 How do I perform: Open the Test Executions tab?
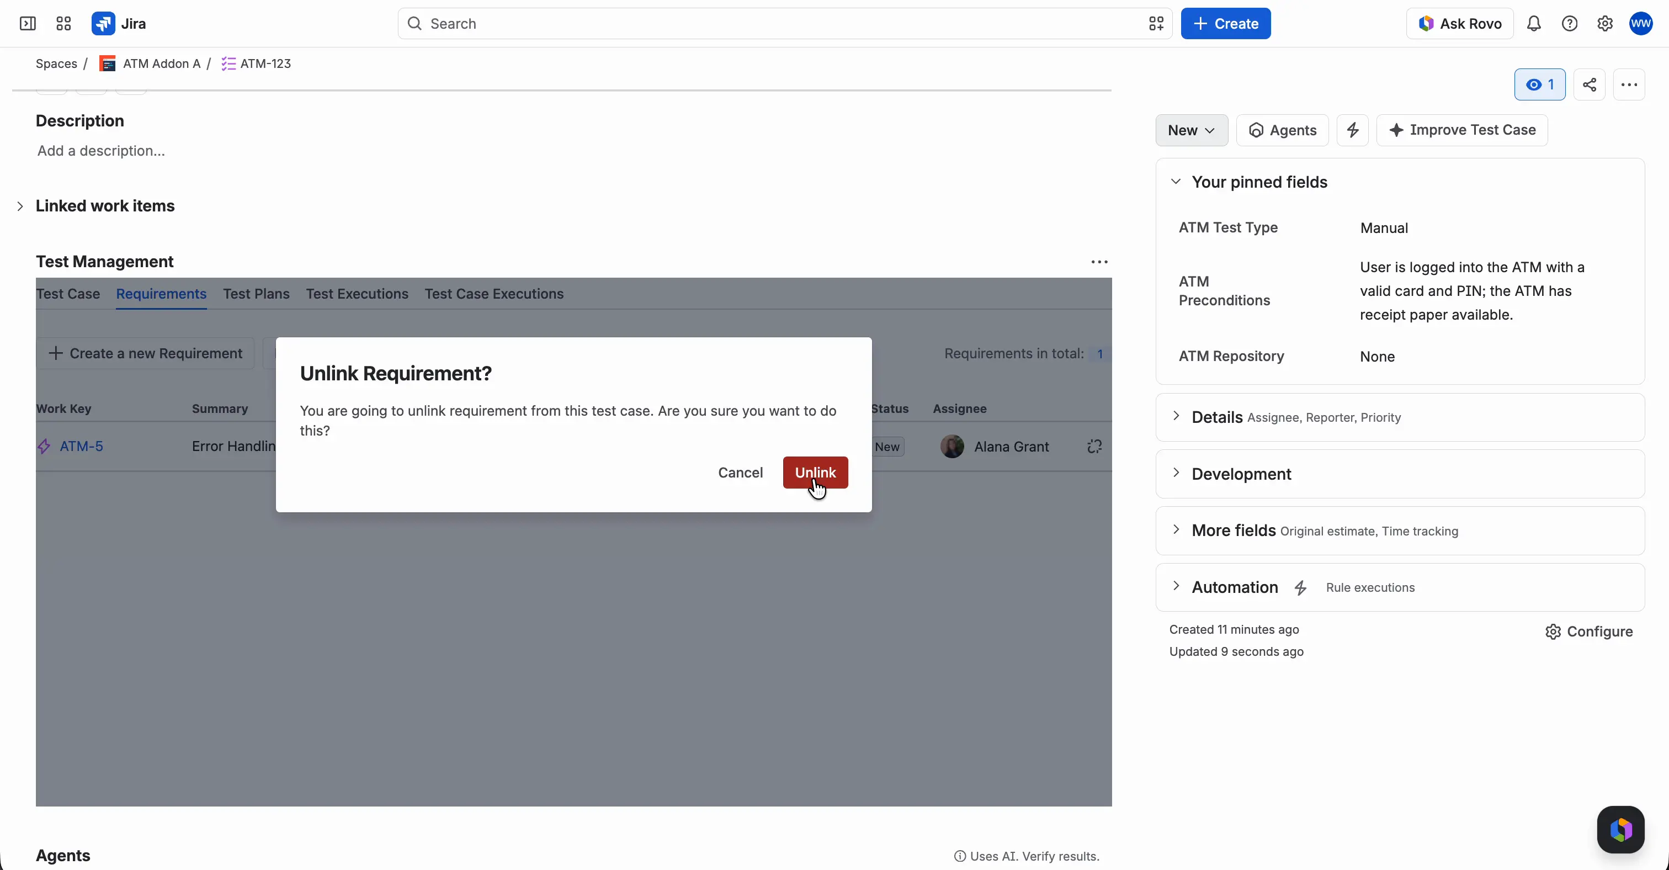pyautogui.click(x=357, y=294)
